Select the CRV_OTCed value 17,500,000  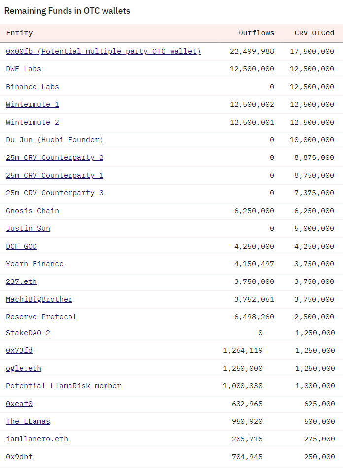(x=312, y=51)
